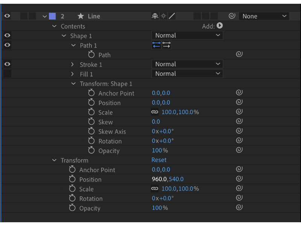Image resolution: width=301 pixels, height=226 pixels.
Task: Collapse Shape 1 group
Action: click(x=64, y=35)
